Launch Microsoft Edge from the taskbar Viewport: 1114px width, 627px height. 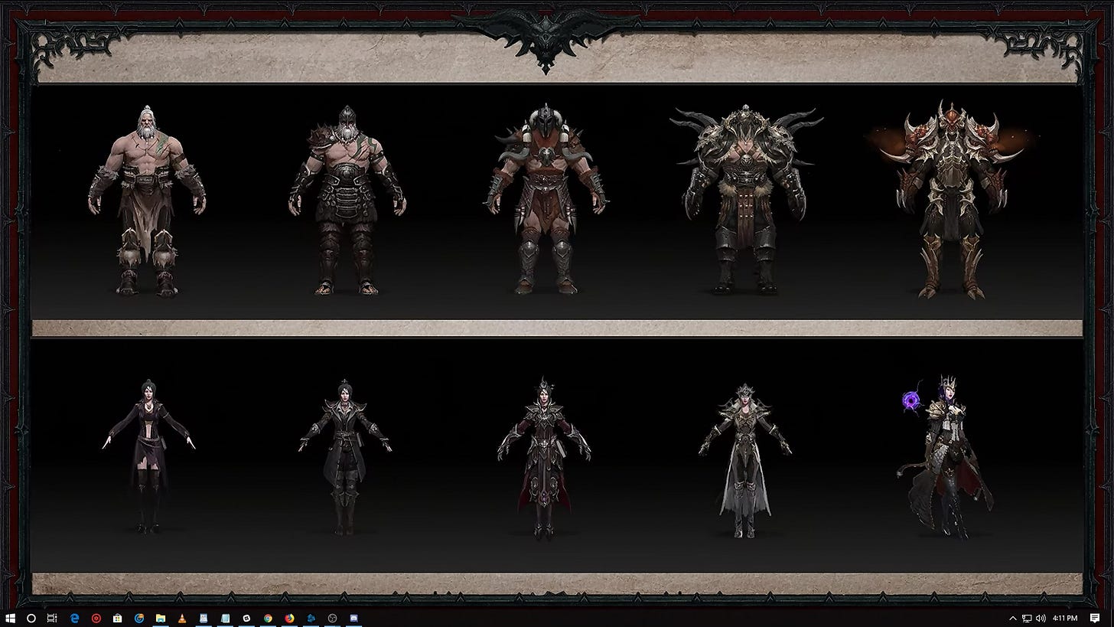point(75,618)
